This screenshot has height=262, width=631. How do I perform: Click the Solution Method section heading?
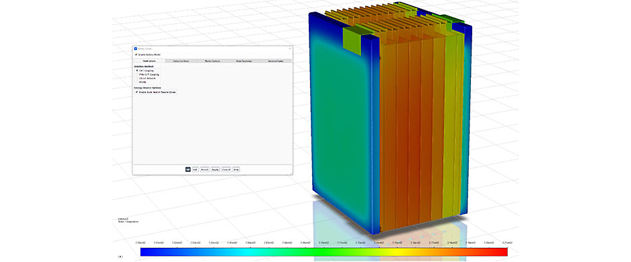tap(144, 66)
